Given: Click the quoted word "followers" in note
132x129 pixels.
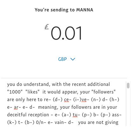Looking at the screenshot, I should [x=104, y=92].
